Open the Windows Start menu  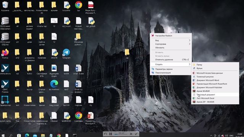coord(3,135)
